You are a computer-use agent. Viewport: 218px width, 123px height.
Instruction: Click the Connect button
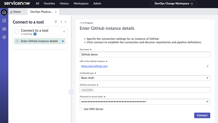click(202, 115)
